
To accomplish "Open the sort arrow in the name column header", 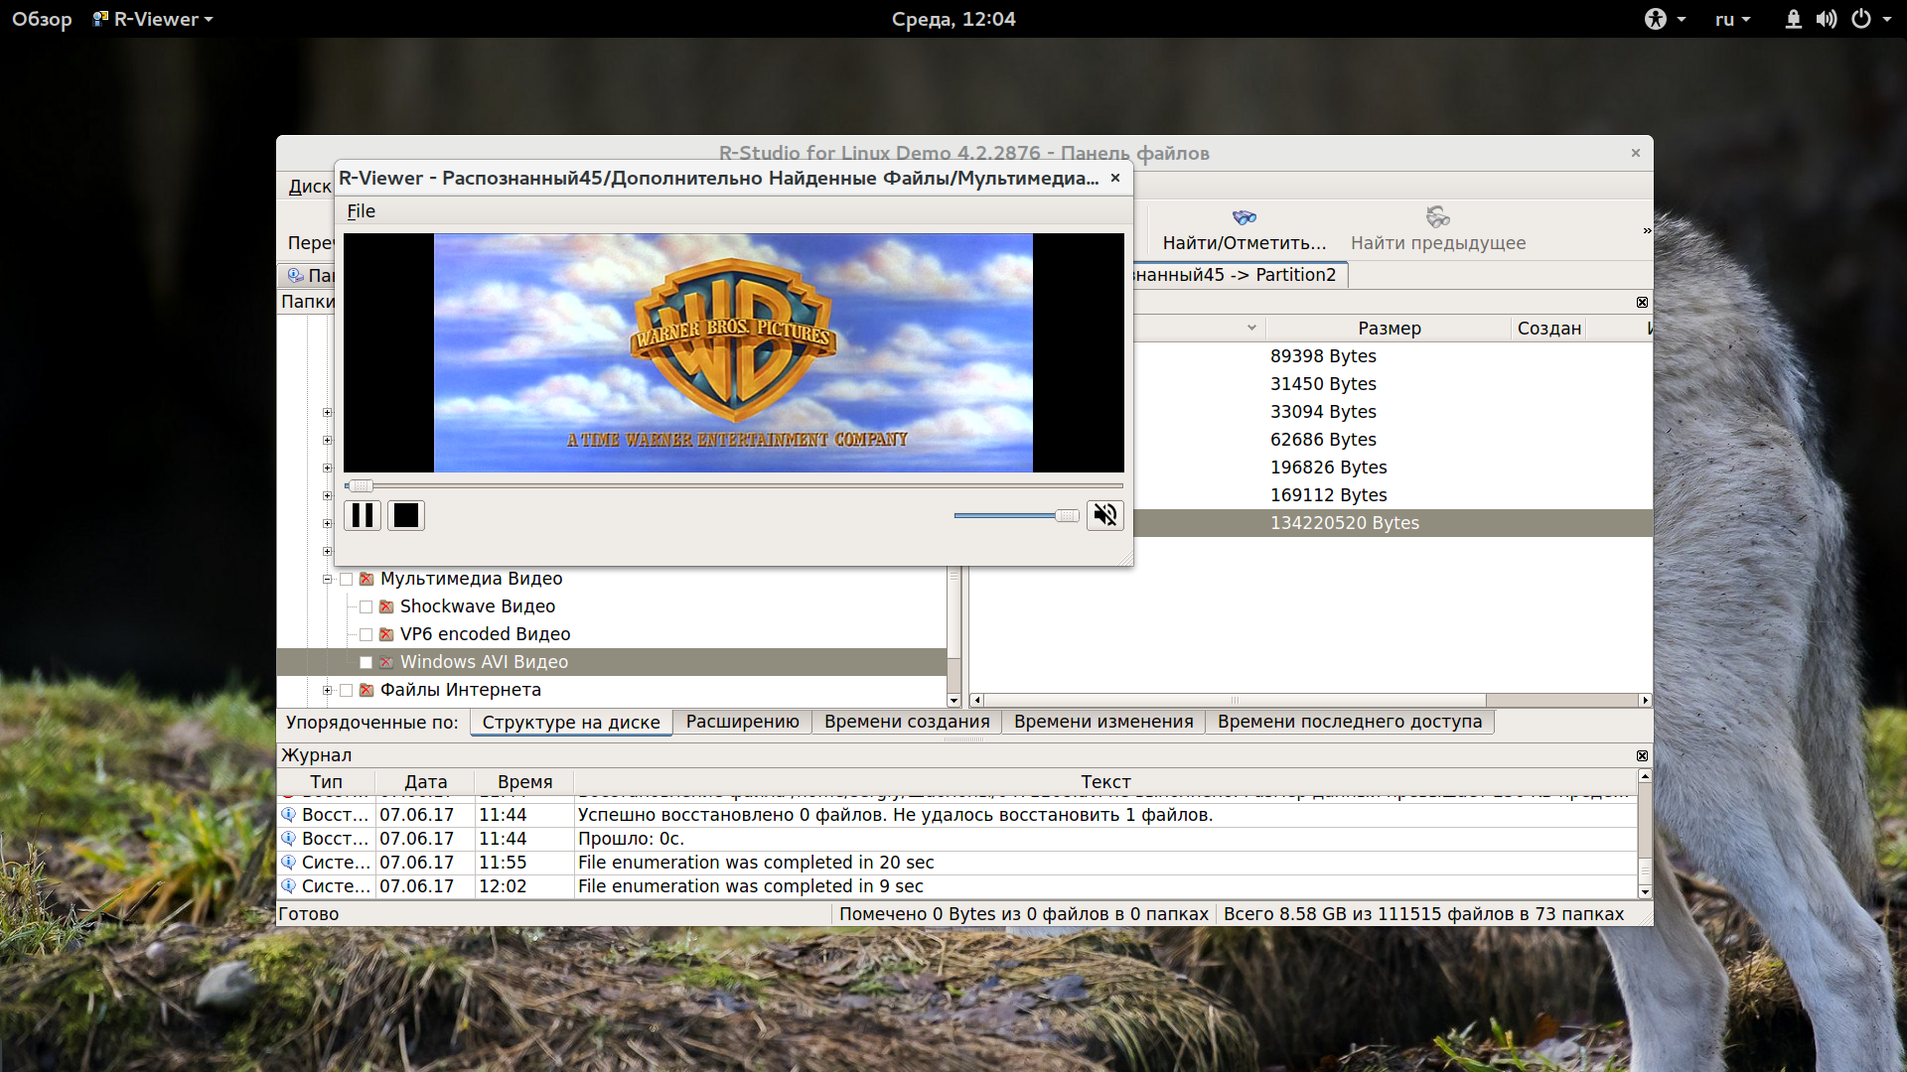I will click(1251, 328).
